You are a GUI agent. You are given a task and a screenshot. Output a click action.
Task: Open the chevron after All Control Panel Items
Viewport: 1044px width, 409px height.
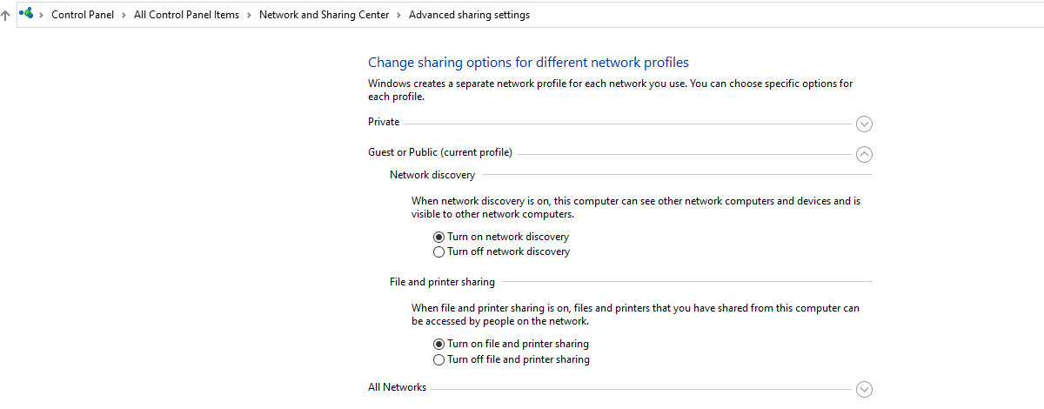[x=250, y=15]
